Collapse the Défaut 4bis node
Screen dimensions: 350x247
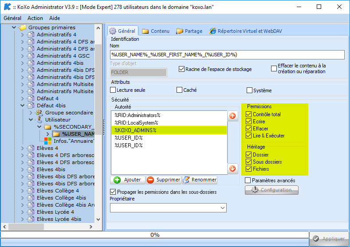(22, 106)
